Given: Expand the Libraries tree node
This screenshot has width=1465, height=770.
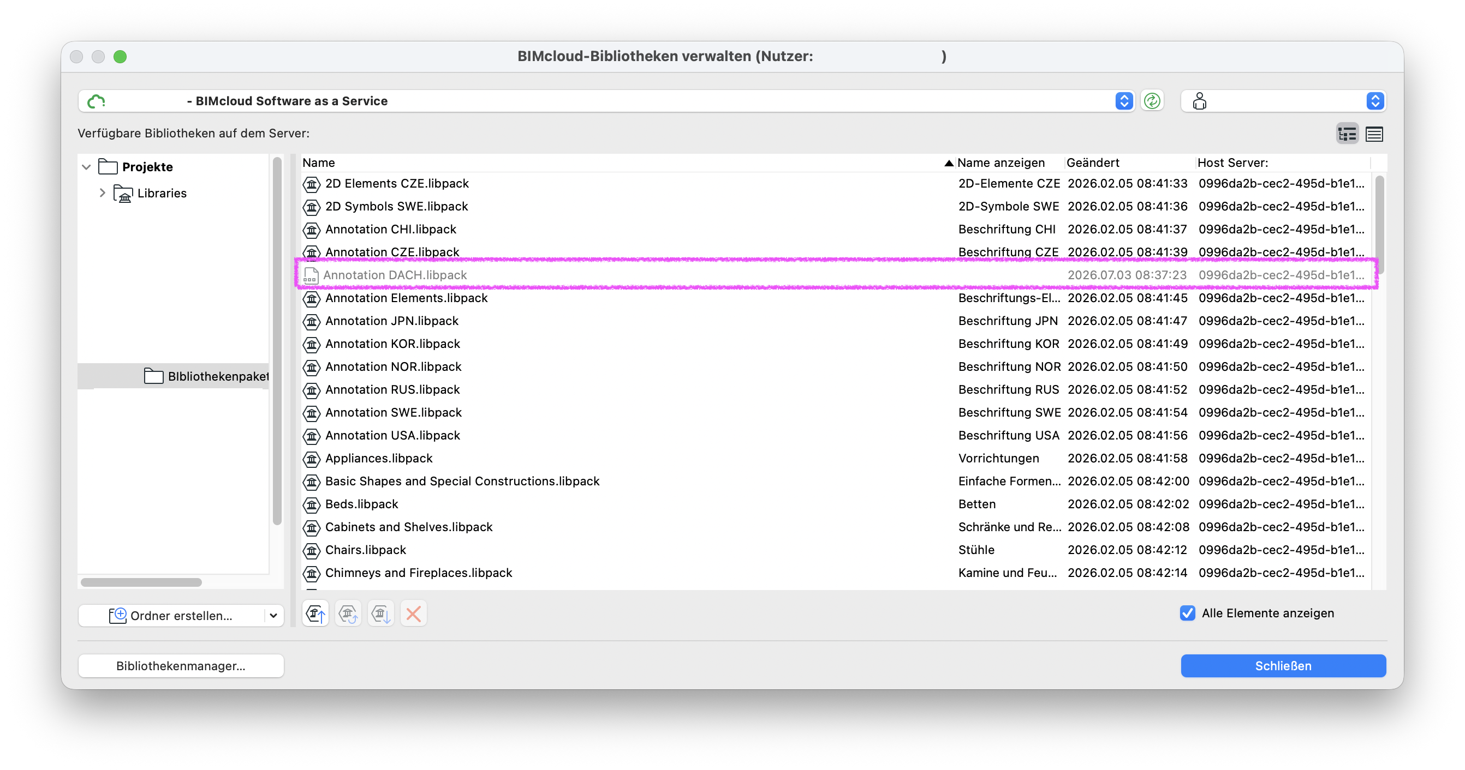Looking at the screenshot, I should [103, 193].
